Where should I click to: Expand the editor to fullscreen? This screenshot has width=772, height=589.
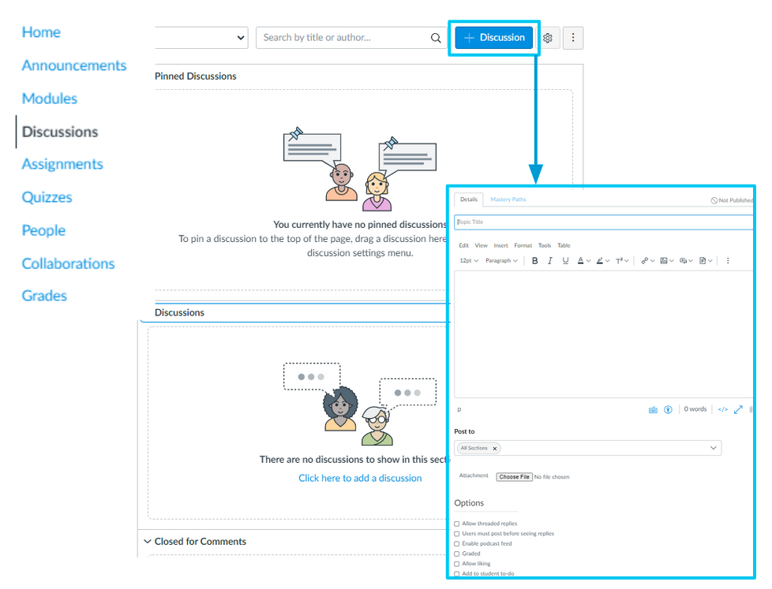point(739,410)
